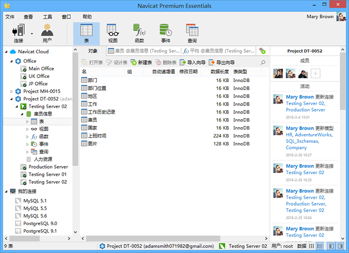Open the 窗口 menu
The image size is (349, 253).
(x=66, y=16)
